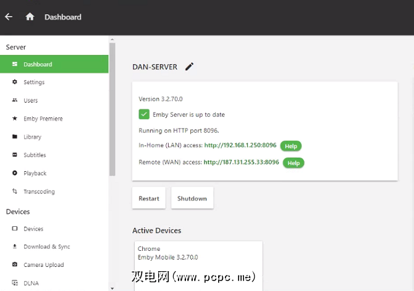Click the Transcoding icon in sidebar
The image size is (414, 291).
coord(15,192)
